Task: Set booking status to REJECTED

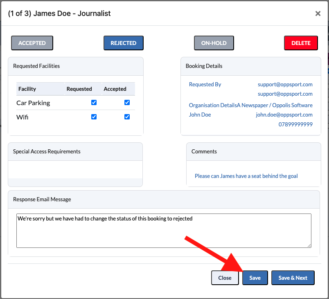Action: (x=124, y=43)
